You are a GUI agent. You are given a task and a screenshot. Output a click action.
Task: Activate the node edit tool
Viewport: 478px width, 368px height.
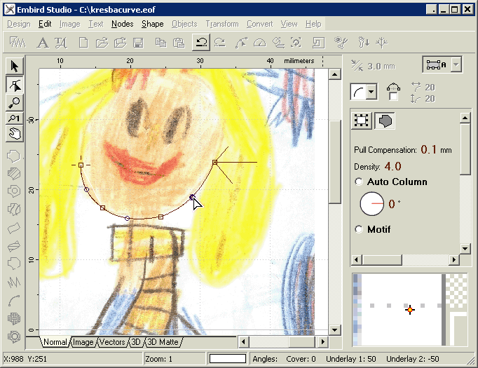[14, 85]
